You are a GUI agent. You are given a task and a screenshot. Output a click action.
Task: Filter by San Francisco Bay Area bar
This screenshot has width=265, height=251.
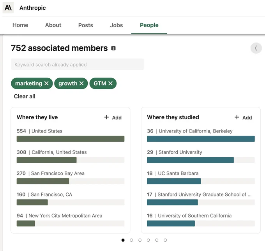71,181
